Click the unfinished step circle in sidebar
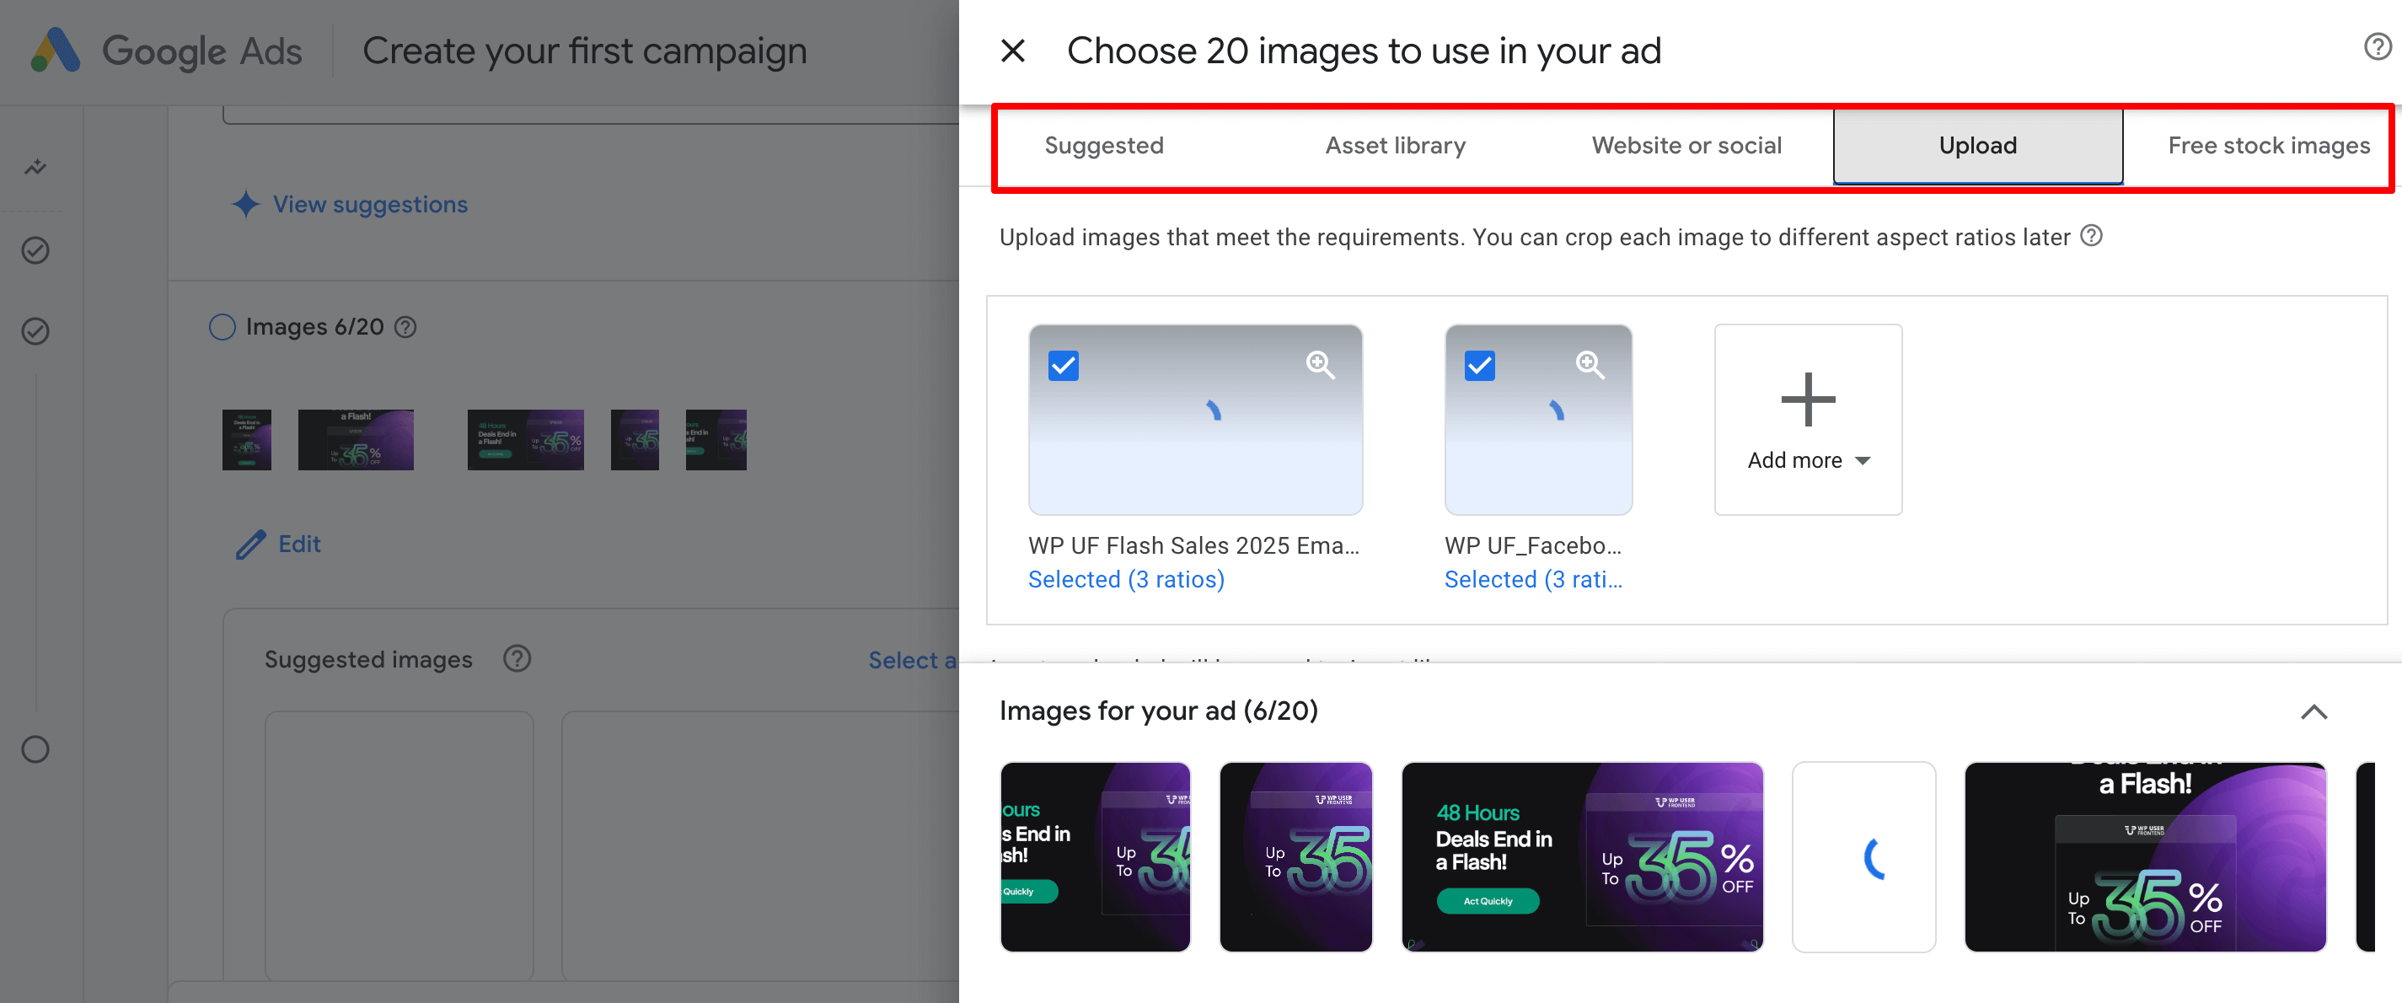Screen dimensions: 2402x1003 coord(35,749)
